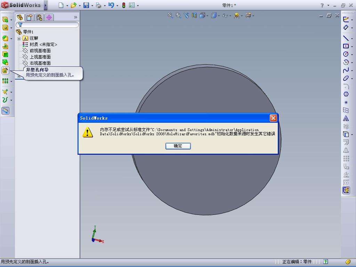Open the dropdown beside the New icon
356x267 pixels.
[x=67, y=6]
